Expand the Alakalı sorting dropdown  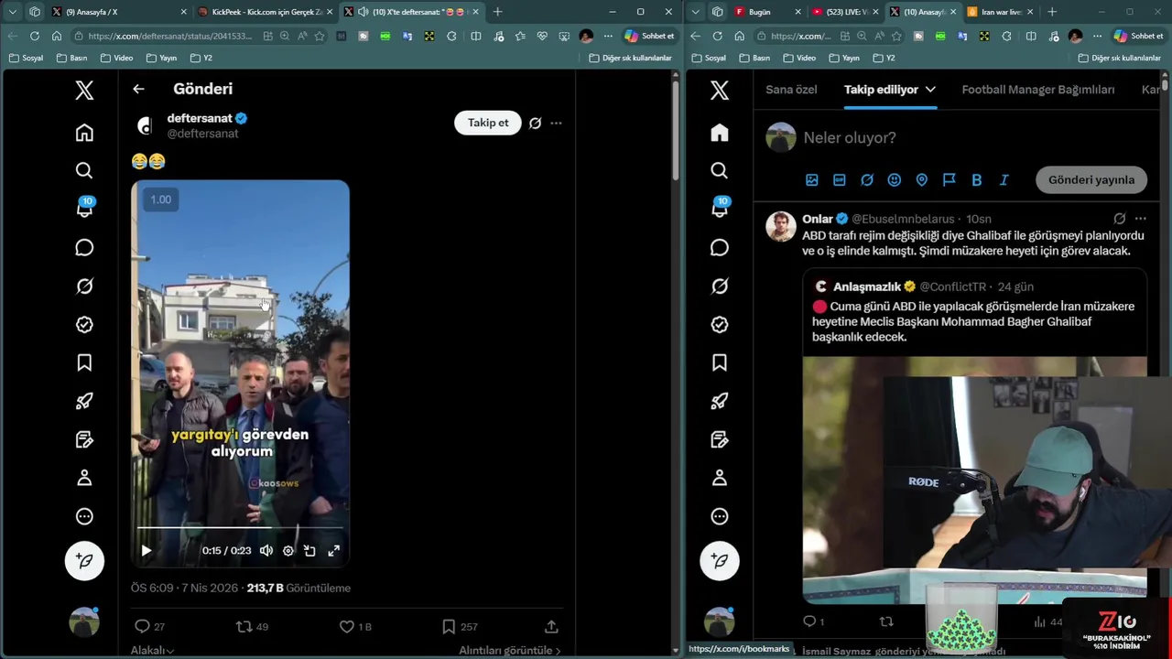pos(152,650)
